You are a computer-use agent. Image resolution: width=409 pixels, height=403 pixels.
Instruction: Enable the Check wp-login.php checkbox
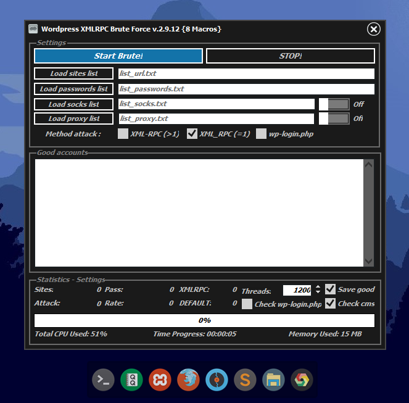point(247,304)
